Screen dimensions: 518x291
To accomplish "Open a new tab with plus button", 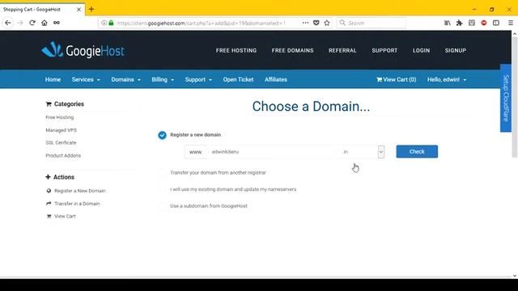I will click(91, 9).
